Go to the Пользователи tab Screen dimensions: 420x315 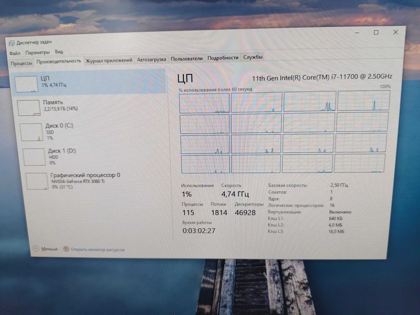click(187, 58)
